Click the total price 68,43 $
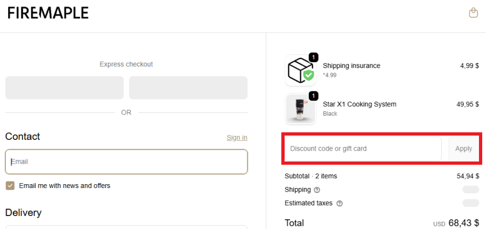Screen dimensions: 486x229 click(463, 223)
